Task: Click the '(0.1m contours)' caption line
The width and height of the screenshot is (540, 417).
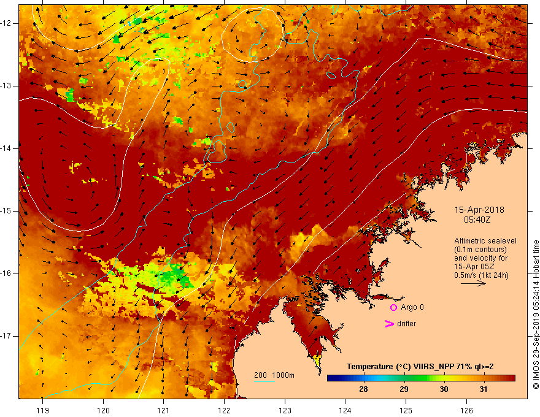Action: (480, 250)
